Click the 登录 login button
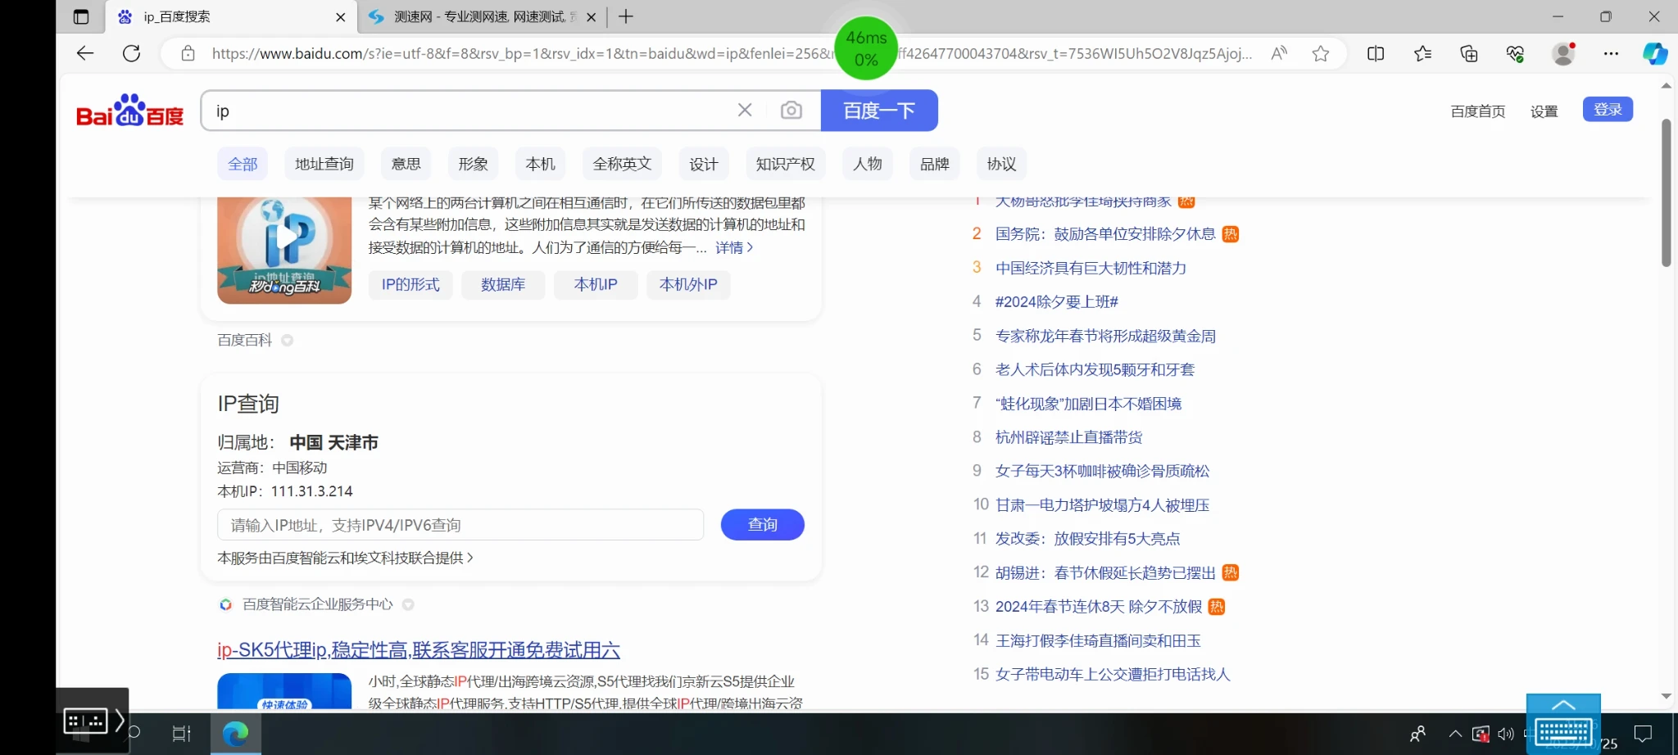 (1607, 110)
